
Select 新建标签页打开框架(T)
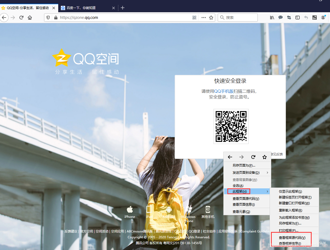pyautogui.click(x=294, y=197)
